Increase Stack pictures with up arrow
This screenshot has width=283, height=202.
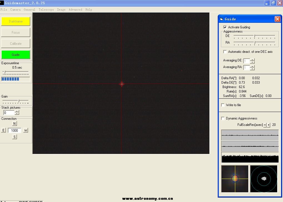click(17, 111)
